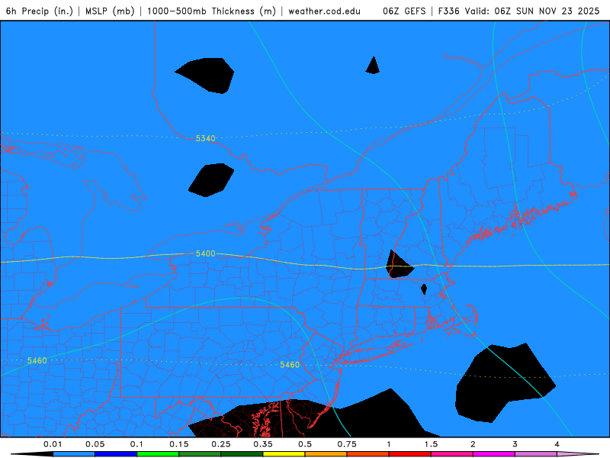Click the black arrow at legend's low end
This screenshot has width=610, height=458.
pyautogui.click(x=32, y=454)
